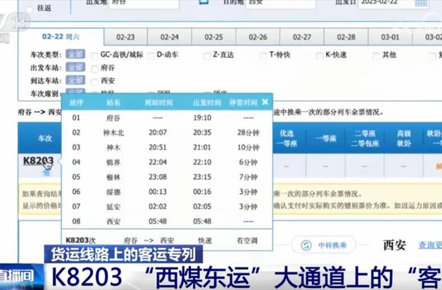Close the station stops popup
The height and width of the screenshot is (290, 442).
pos(265,102)
